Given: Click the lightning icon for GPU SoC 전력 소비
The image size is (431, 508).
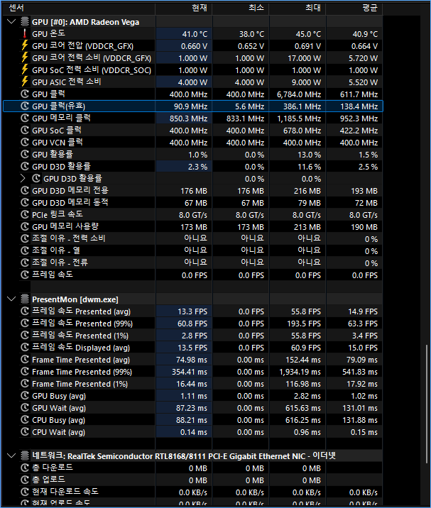Looking at the screenshot, I should click(25, 70).
